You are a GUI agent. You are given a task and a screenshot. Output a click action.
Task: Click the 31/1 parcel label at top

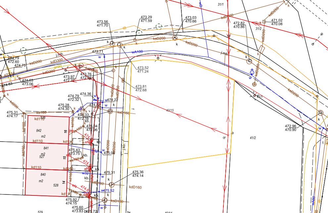click(221, 4)
